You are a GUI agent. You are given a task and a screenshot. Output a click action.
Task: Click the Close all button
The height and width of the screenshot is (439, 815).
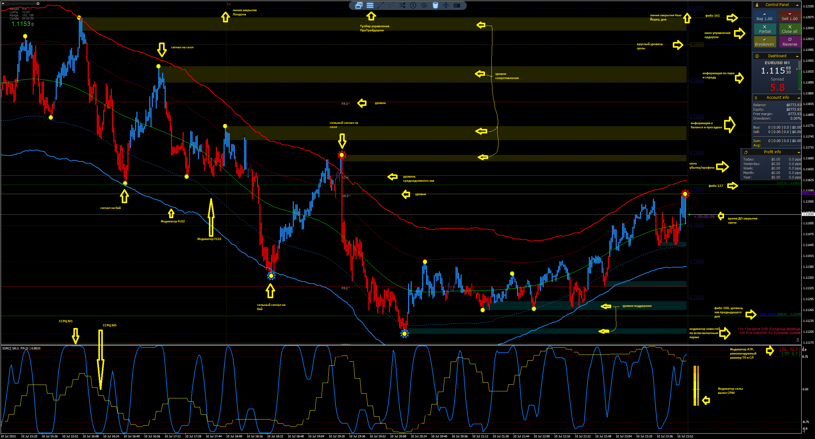point(790,29)
